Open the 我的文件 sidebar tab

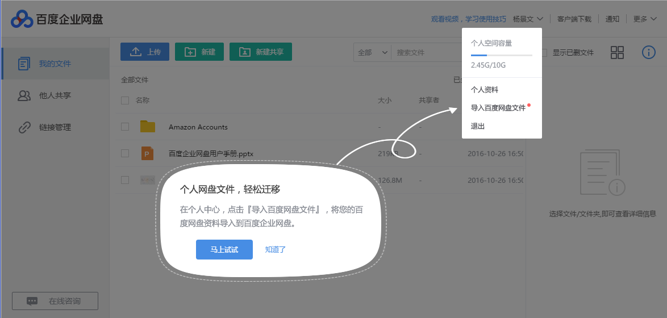(x=55, y=64)
